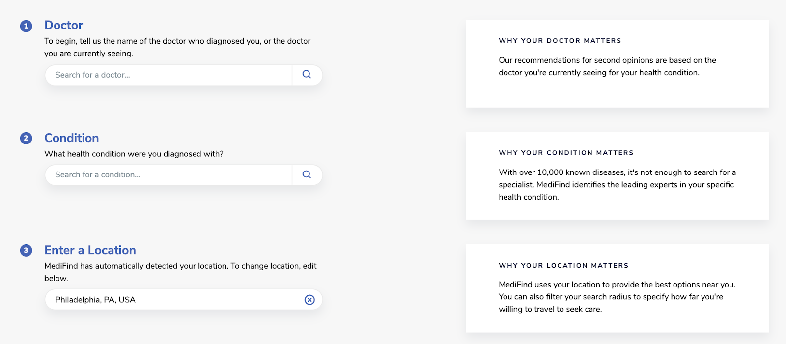The image size is (786, 344).
Task: Clear the Philadelphia location with X icon
Action: point(309,300)
